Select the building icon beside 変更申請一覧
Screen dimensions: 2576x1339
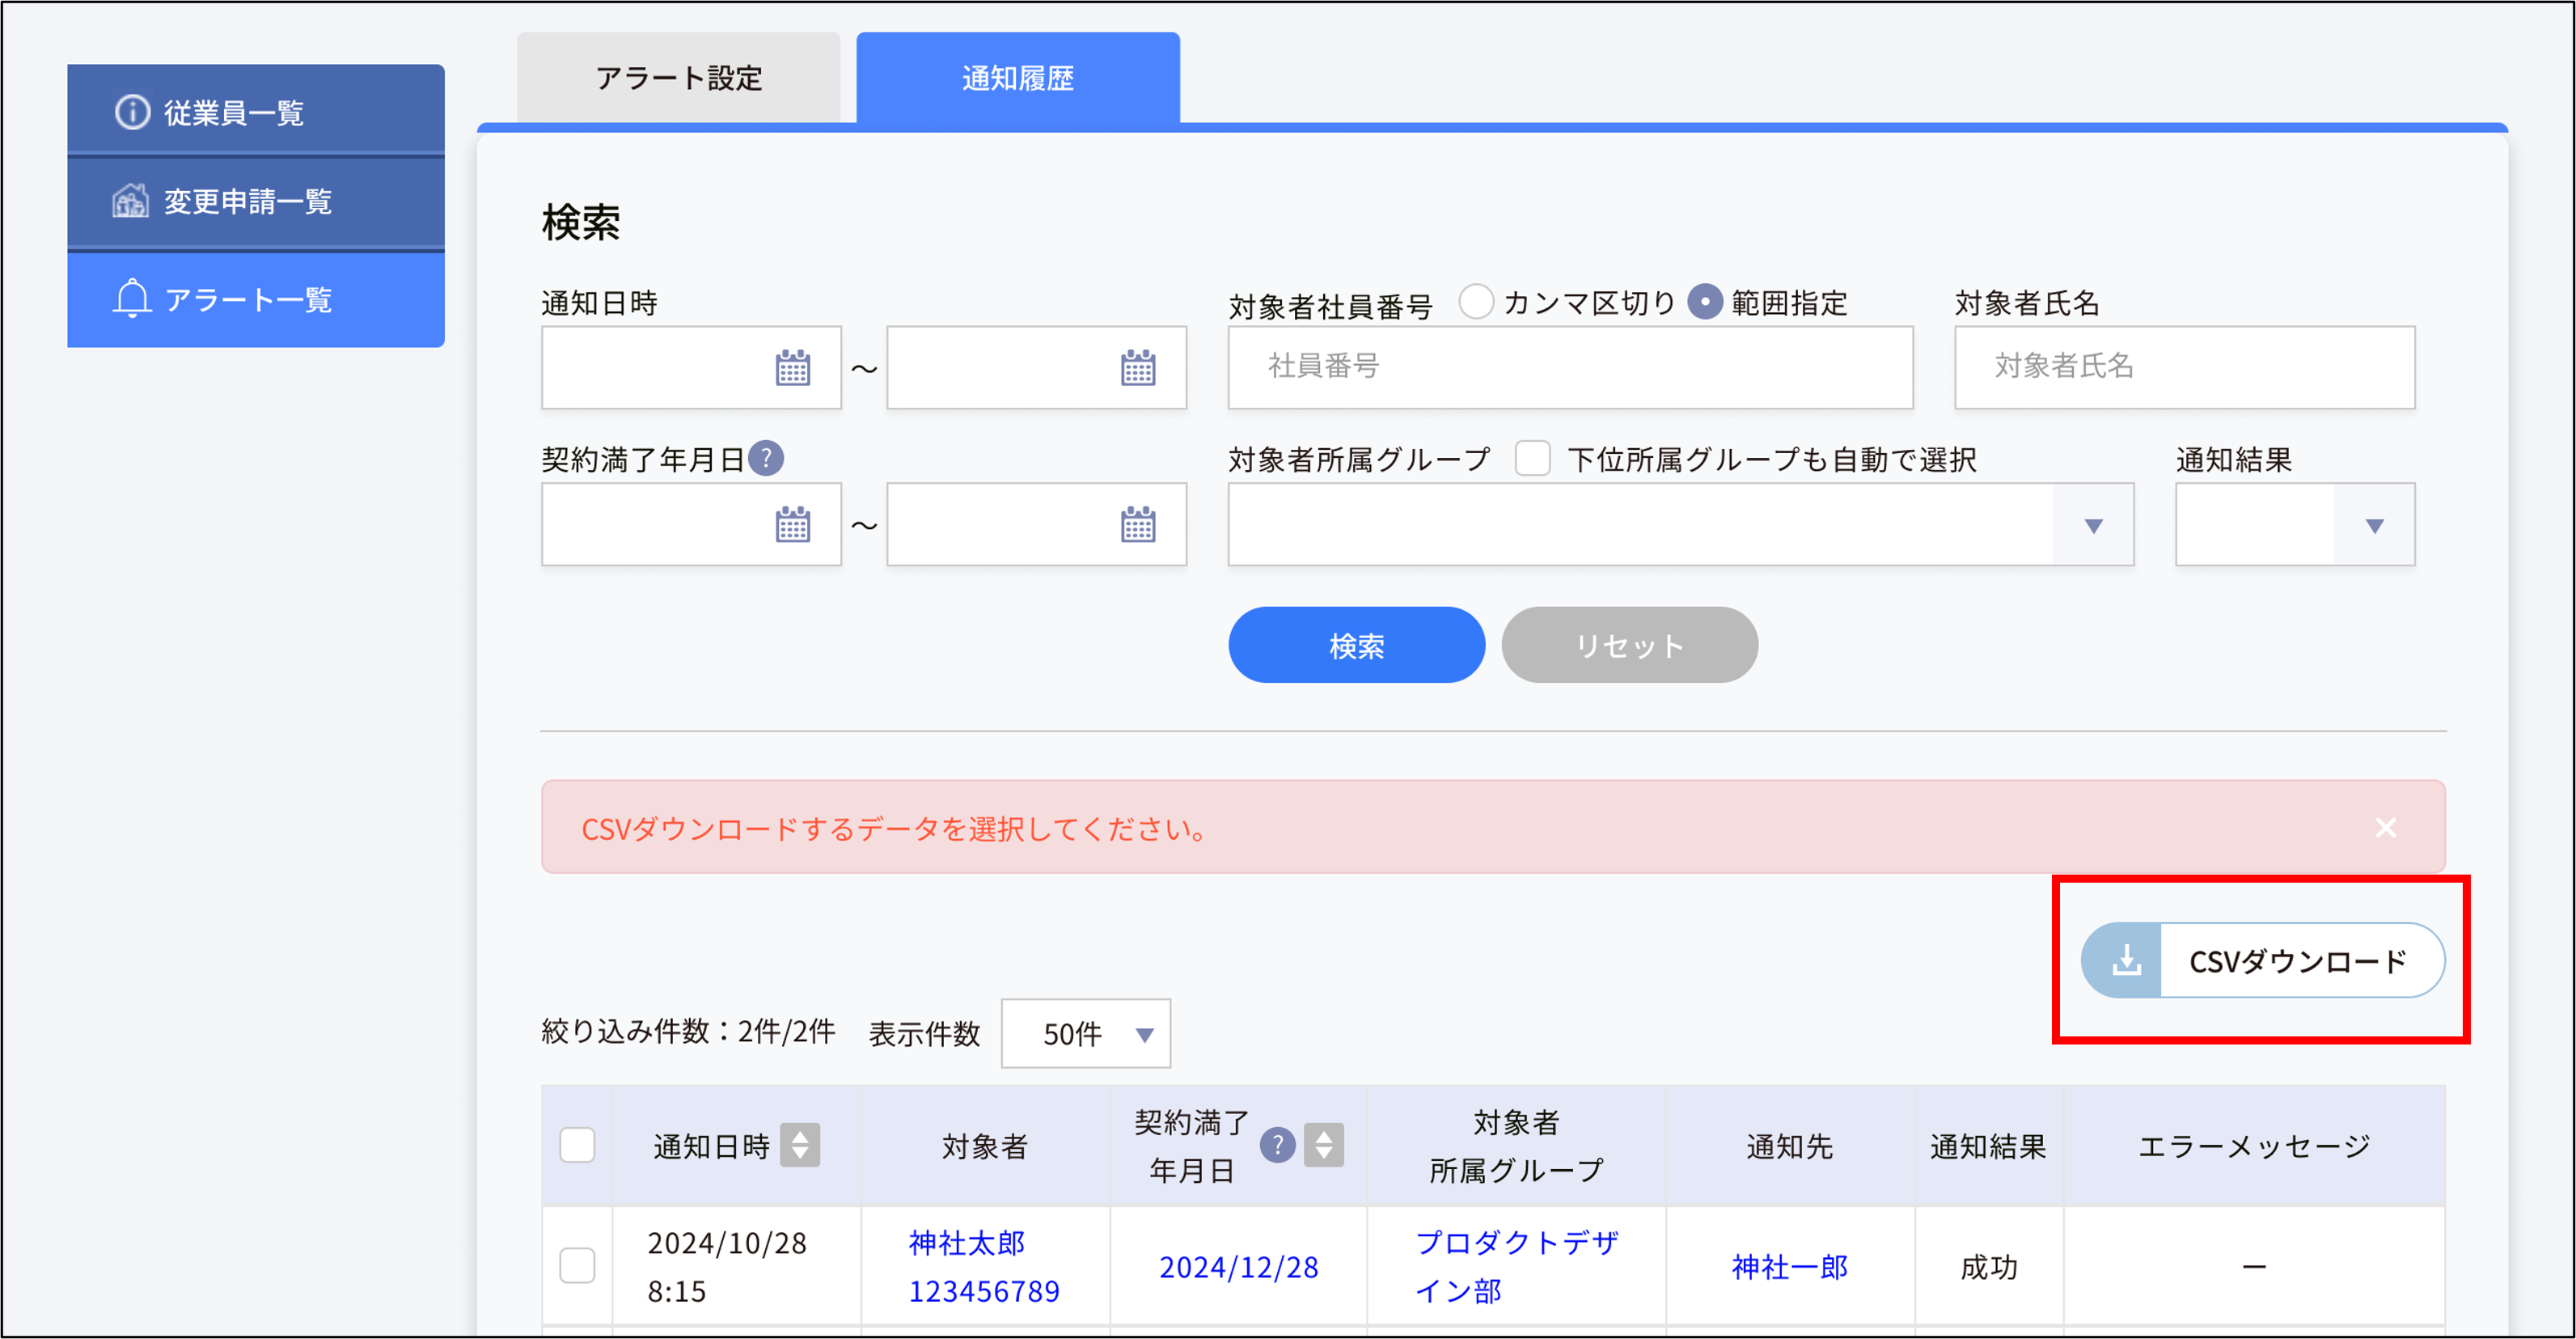click(130, 202)
